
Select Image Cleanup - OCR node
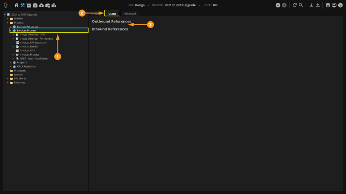pos(32,34)
